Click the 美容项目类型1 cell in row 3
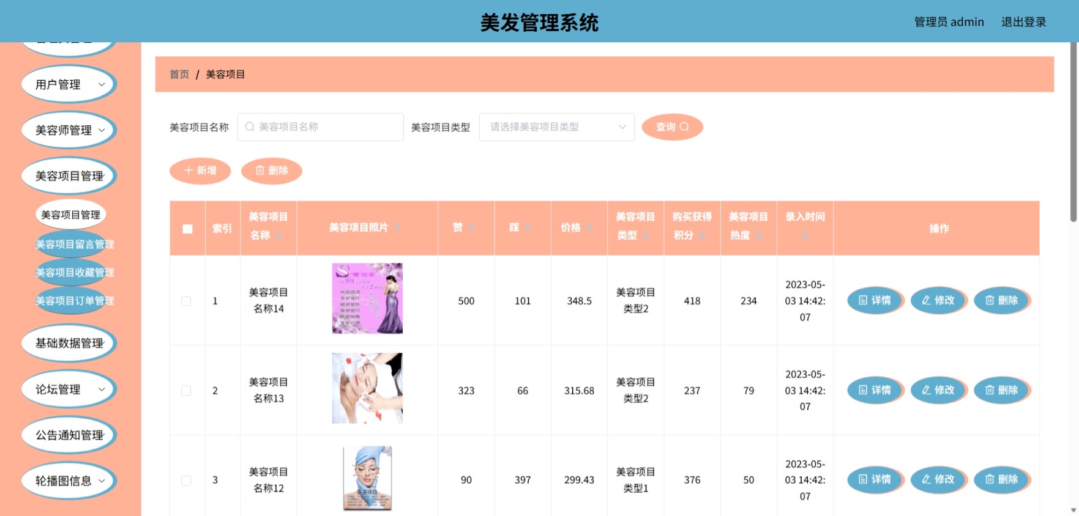1079x516 pixels. click(x=635, y=480)
